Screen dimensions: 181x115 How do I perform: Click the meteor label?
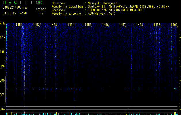coord(41,9)
